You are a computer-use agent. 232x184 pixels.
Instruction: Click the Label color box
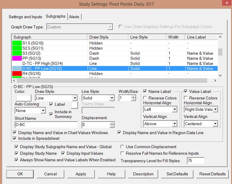pyautogui.click(x=74, y=105)
